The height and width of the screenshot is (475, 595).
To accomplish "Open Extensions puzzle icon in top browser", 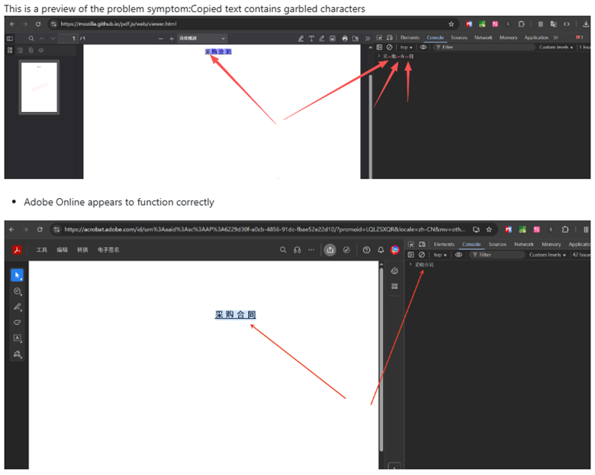I will pyautogui.click(x=521, y=24).
